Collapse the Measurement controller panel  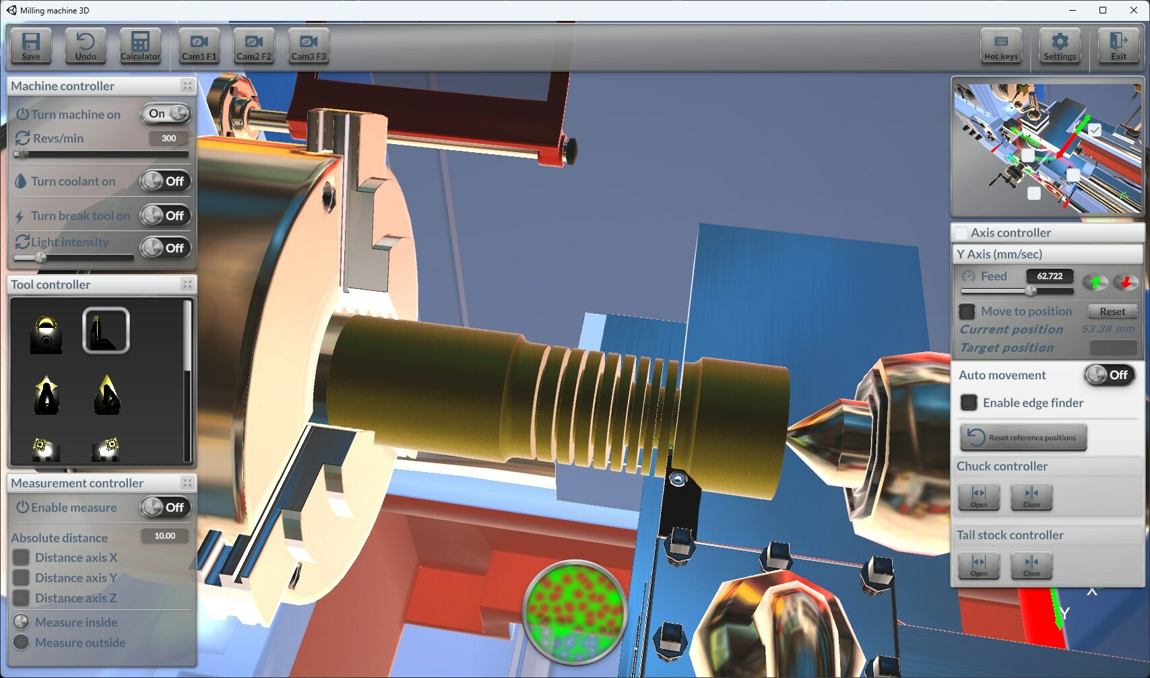187,482
